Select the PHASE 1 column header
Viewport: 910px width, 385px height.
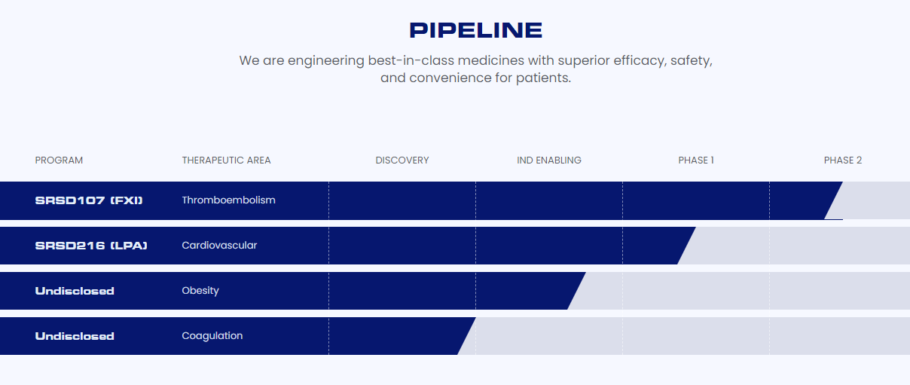[696, 160]
